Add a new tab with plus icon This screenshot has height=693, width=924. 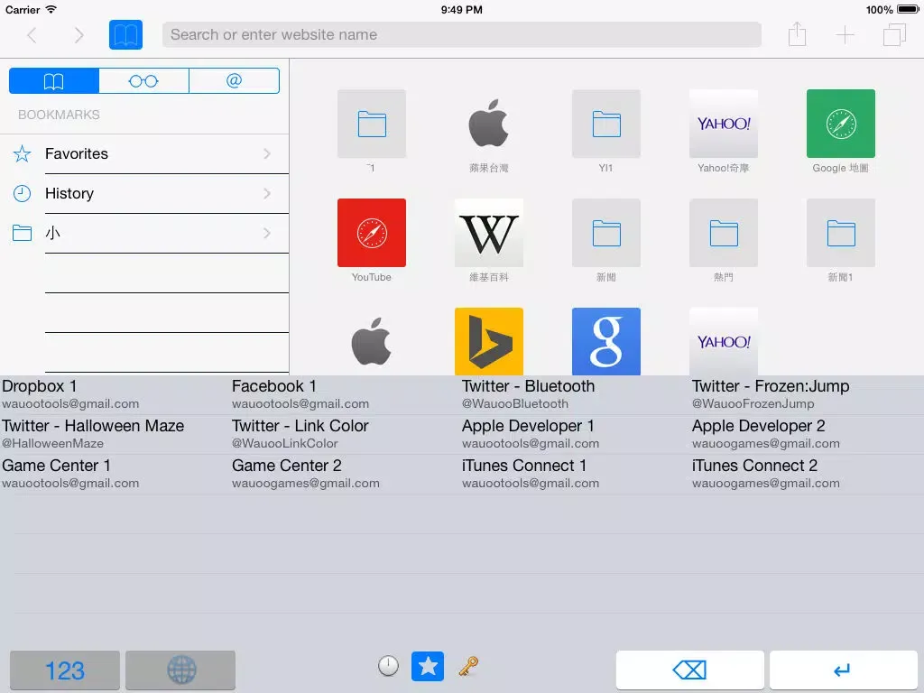pyautogui.click(x=845, y=35)
